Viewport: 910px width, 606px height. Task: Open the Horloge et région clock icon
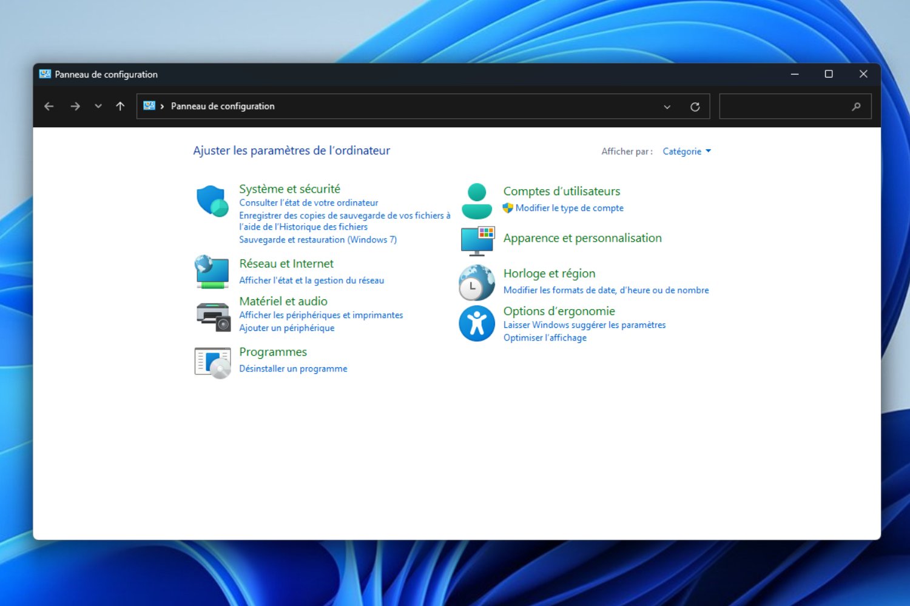pyautogui.click(x=477, y=282)
